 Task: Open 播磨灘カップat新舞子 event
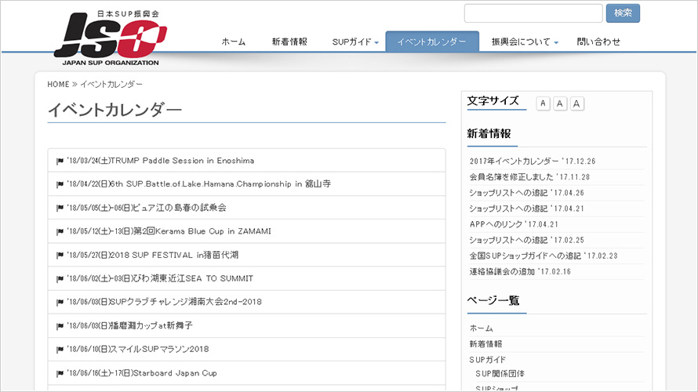(x=129, y=325)
